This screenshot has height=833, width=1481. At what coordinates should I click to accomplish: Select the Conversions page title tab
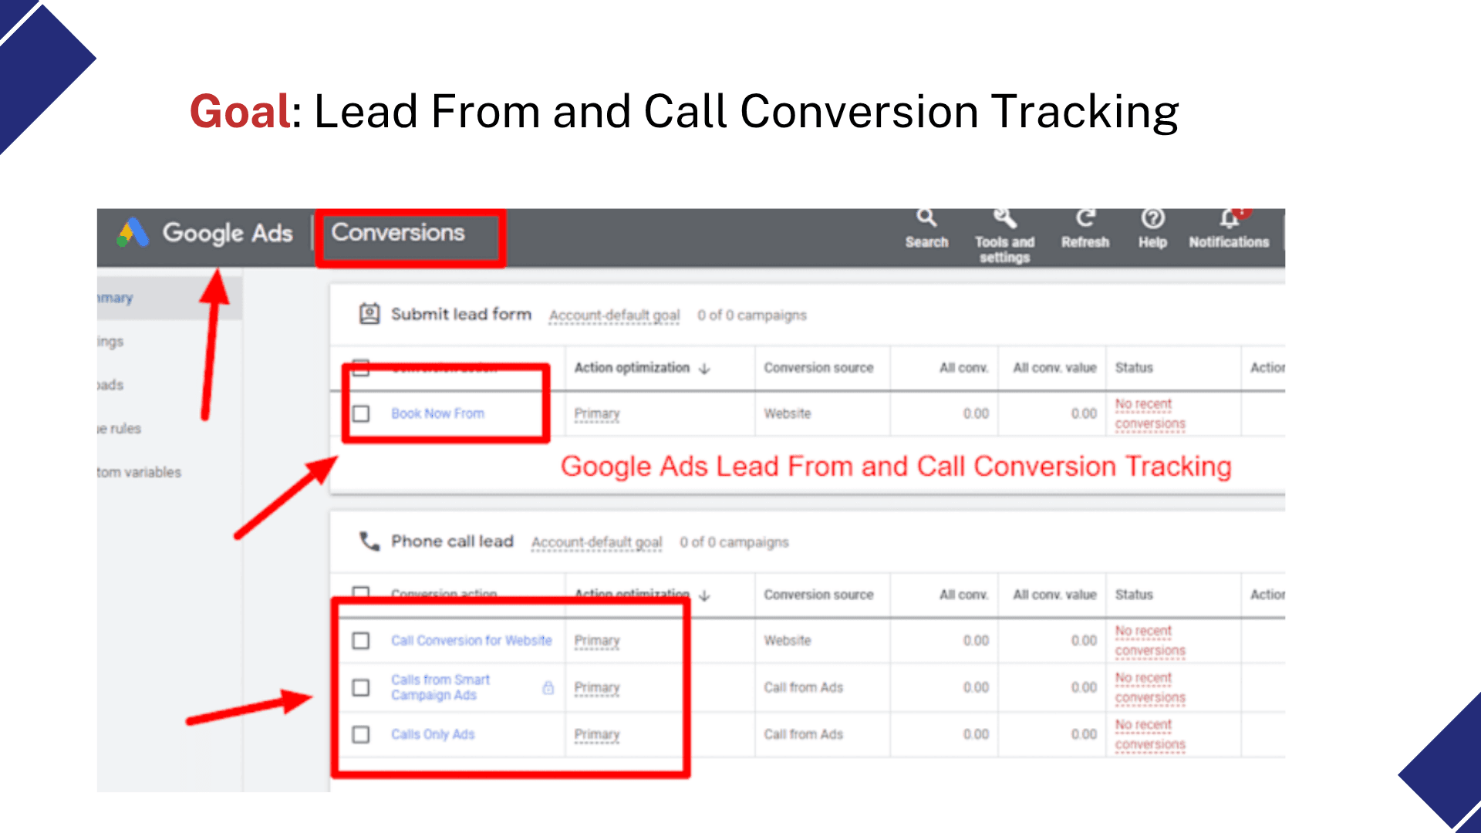(398, 232)
